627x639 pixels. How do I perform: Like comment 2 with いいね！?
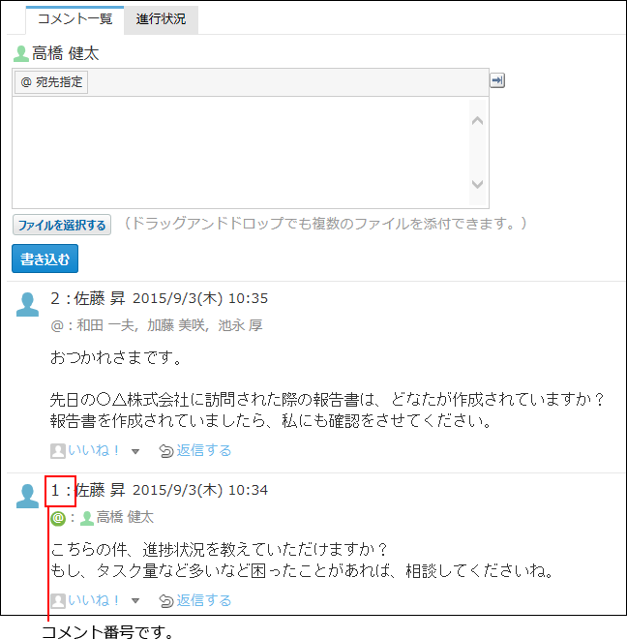[93, 450]
